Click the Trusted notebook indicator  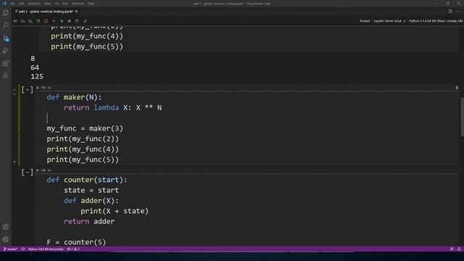pyautogui.click(x=365, y=21)
